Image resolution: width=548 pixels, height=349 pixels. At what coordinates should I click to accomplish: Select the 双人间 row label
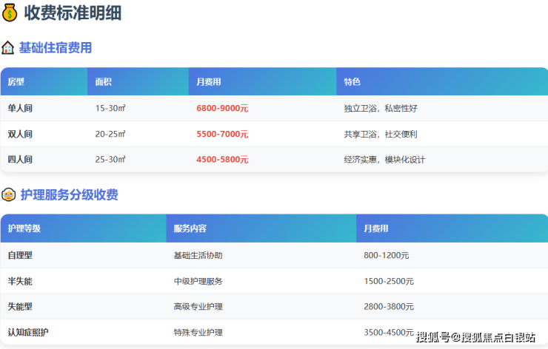point(20,135)
